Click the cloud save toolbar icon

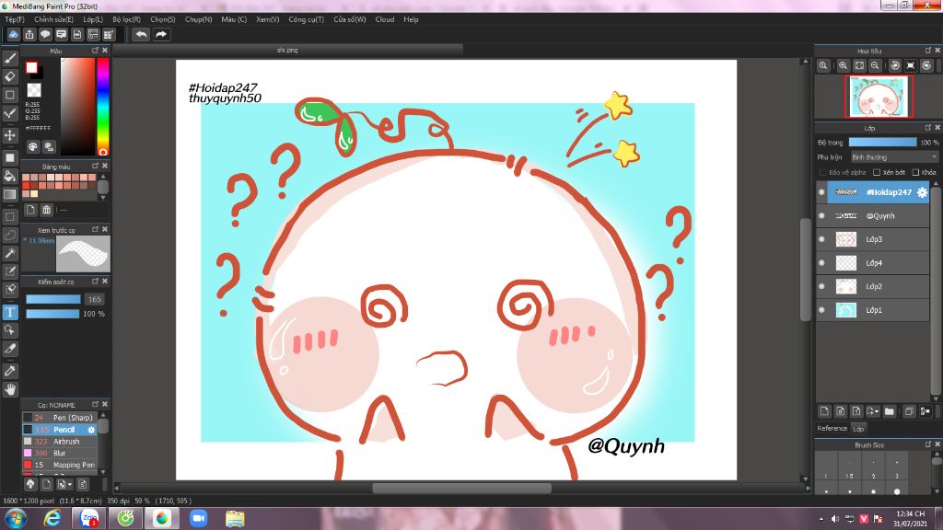point(13,34)
